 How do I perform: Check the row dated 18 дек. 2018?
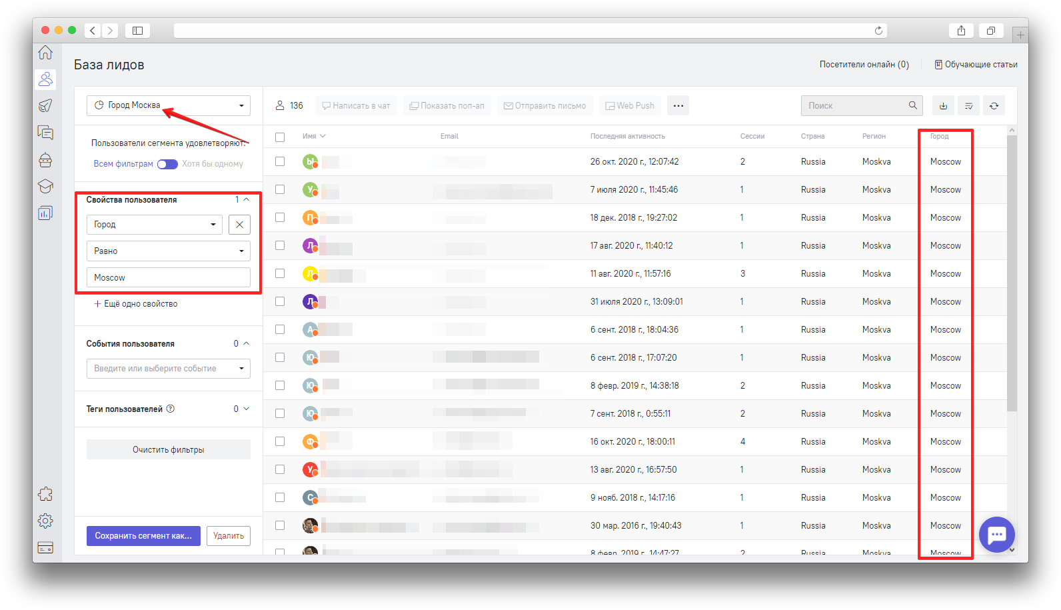[280, 217]
